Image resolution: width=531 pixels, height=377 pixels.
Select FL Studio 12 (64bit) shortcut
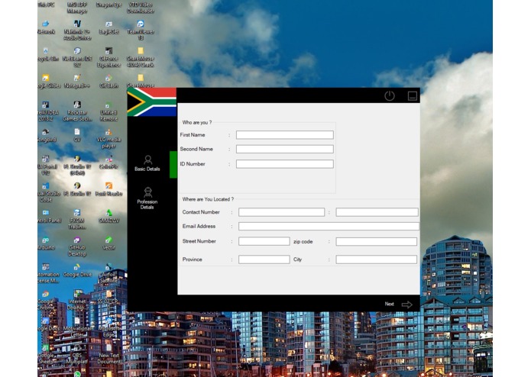77,166
